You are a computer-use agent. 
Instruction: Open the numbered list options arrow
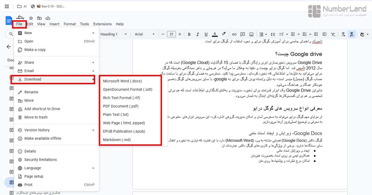tap(310, 34)
